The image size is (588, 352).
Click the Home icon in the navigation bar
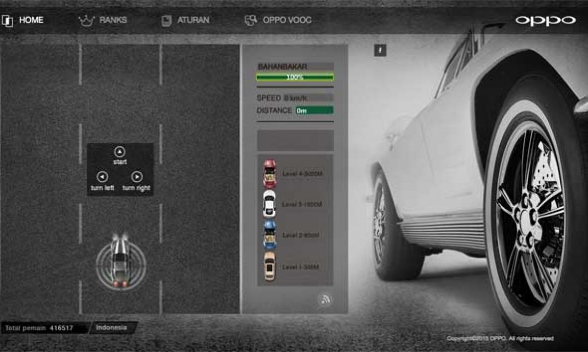[7, 21]
